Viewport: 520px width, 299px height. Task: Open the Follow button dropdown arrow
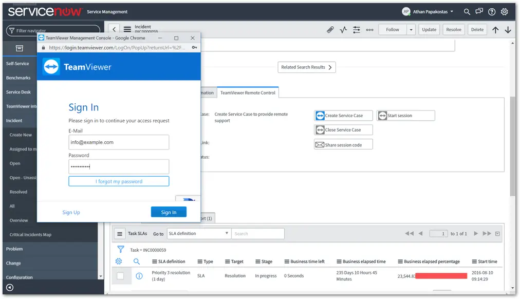(x=411, y=30)
